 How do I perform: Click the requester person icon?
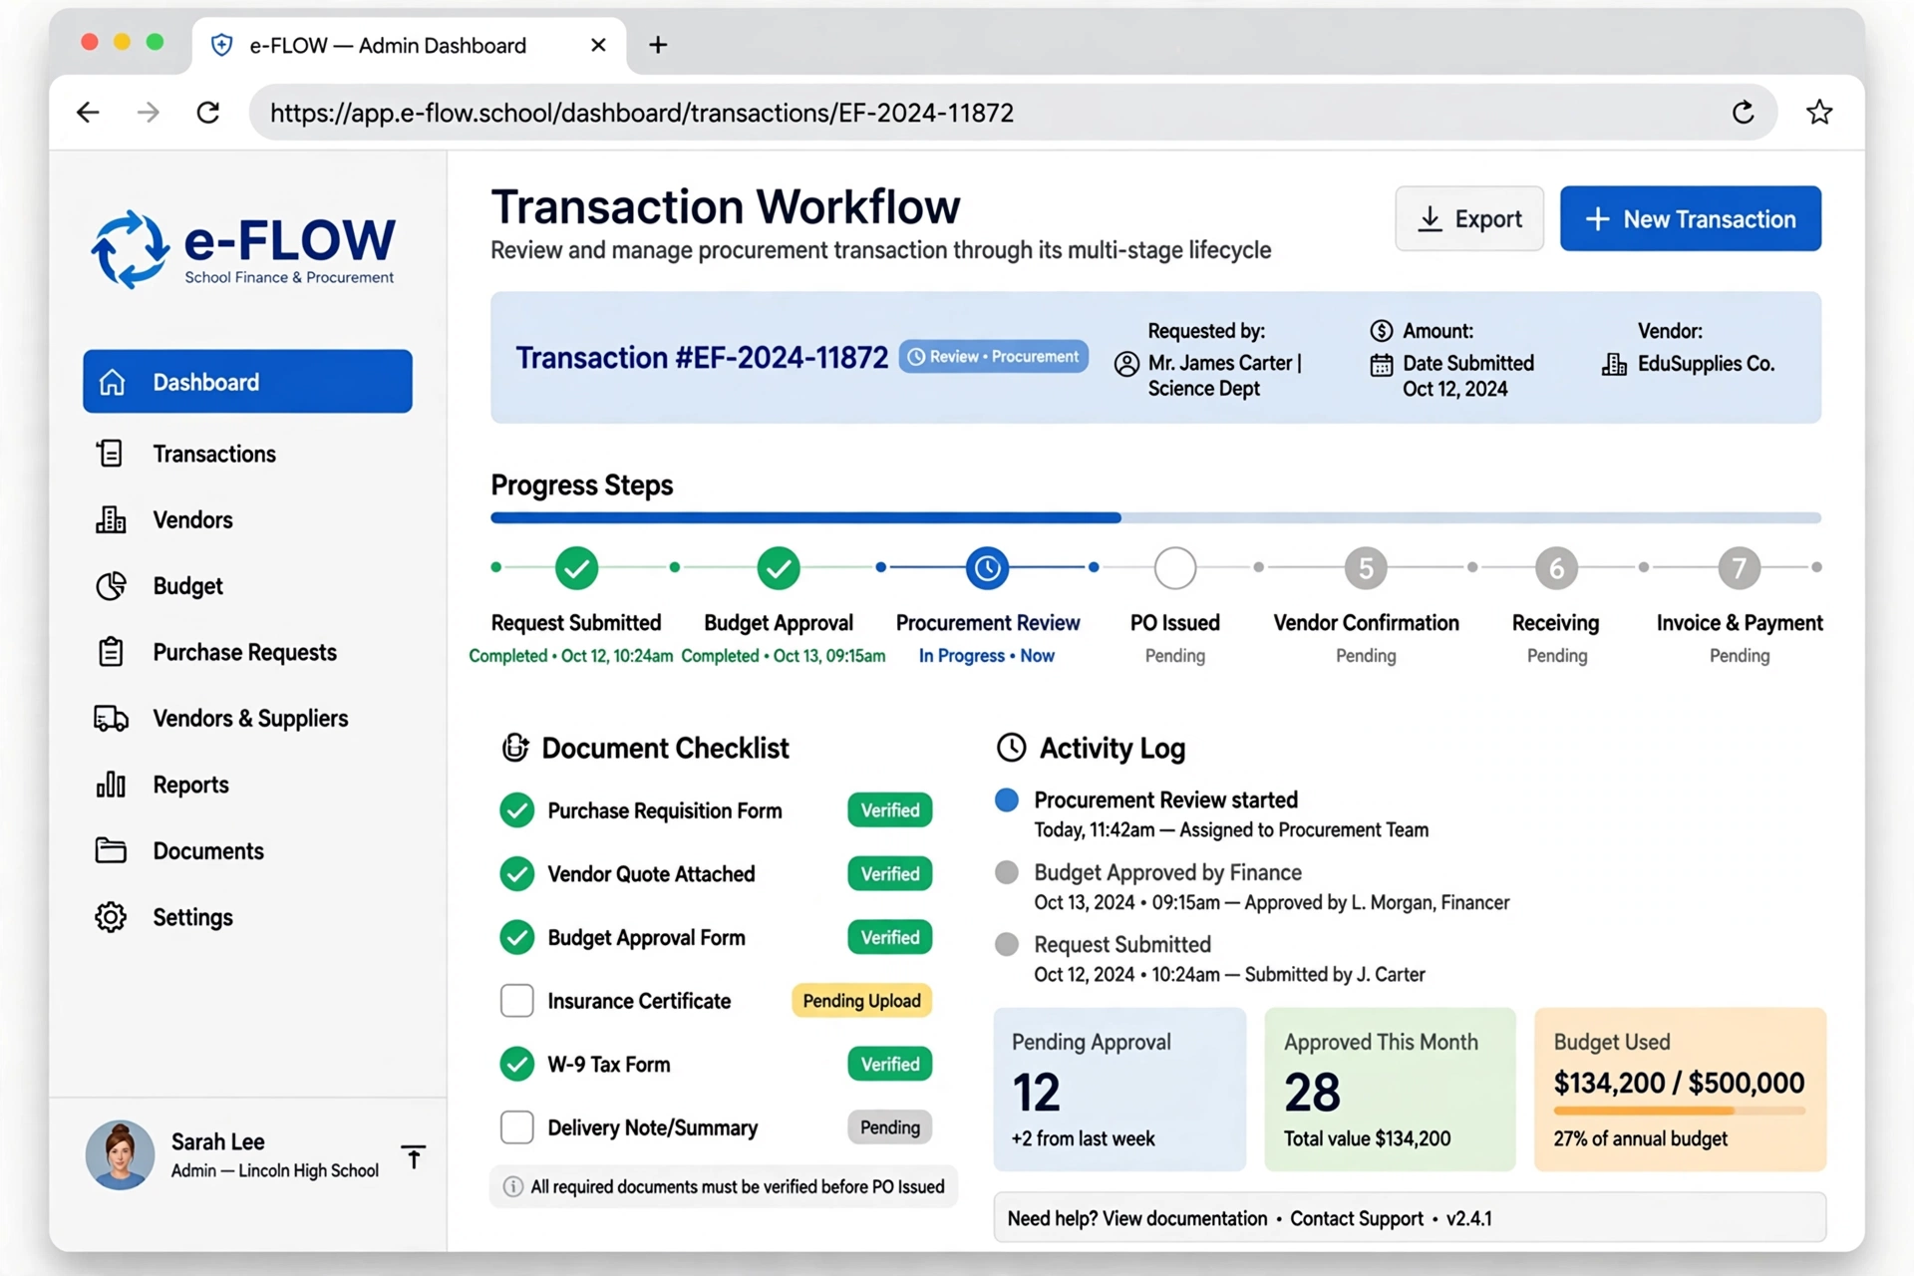point(1126,364)
